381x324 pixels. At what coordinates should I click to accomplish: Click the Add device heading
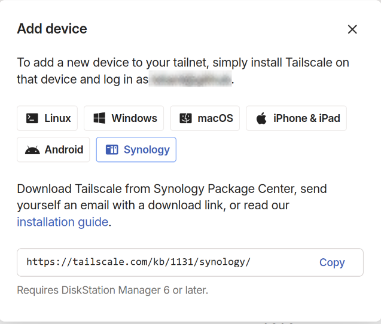52,29
